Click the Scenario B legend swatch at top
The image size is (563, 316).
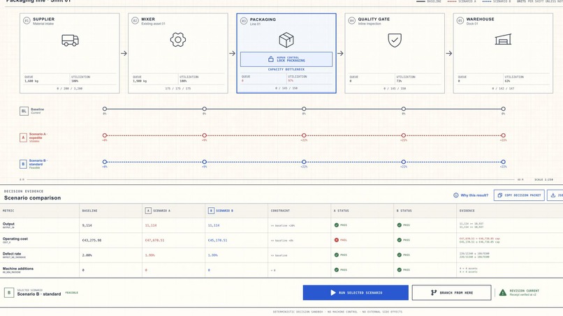[487, 1]
